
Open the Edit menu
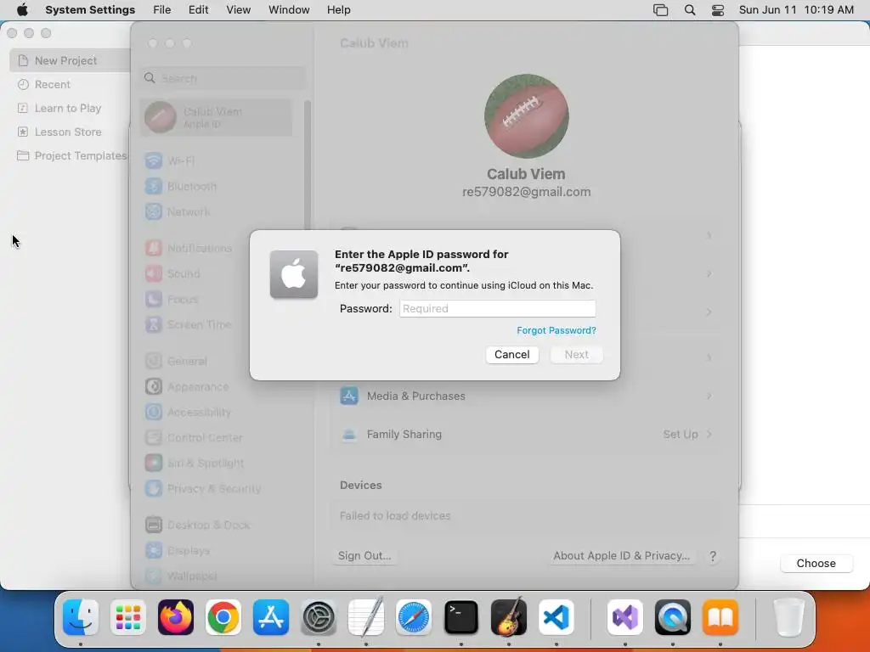(x=198, y=10)
